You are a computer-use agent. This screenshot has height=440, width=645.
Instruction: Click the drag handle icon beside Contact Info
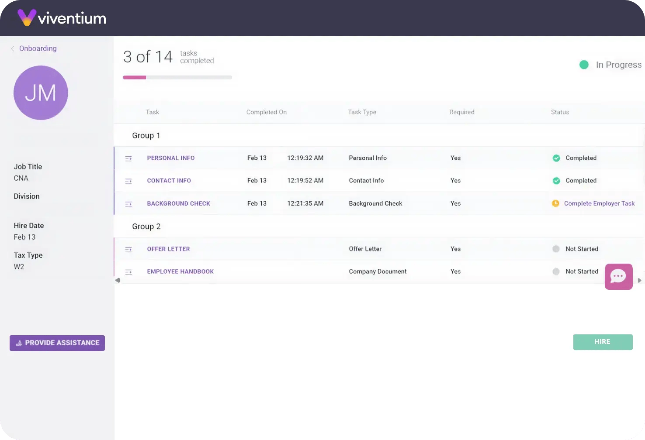pos(128,181)
